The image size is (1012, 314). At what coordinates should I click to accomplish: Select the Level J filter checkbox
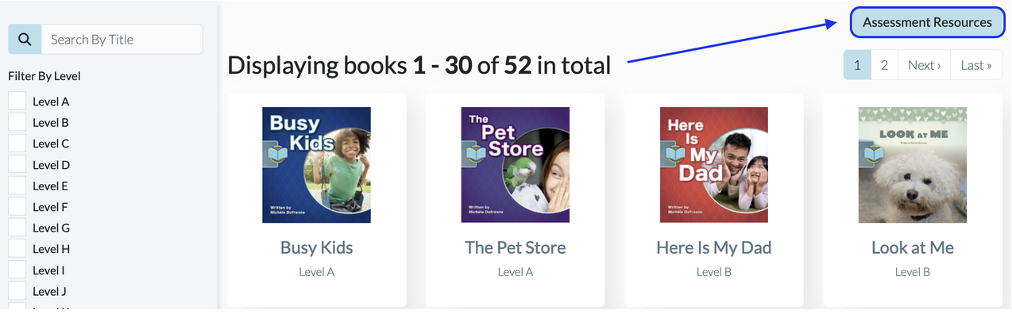click(17, 290)
